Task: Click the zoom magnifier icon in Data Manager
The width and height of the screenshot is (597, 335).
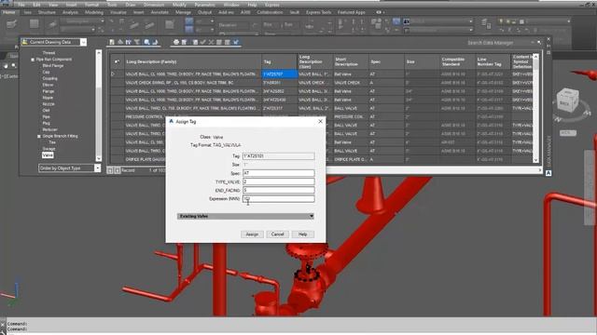Action: (146, 42)
